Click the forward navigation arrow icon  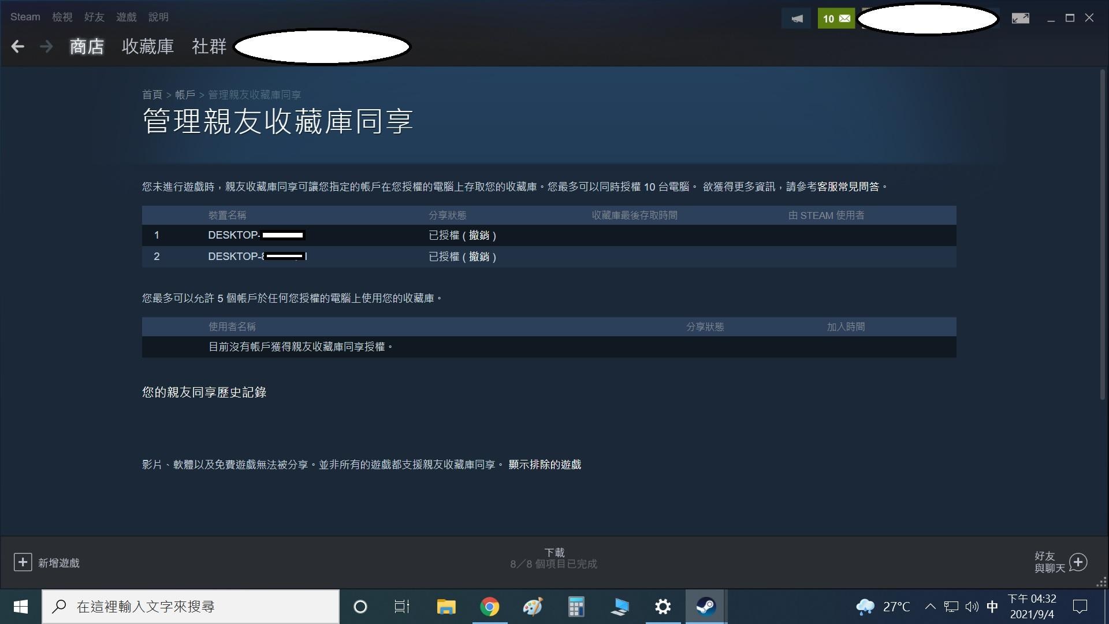[x=46, y=46]
